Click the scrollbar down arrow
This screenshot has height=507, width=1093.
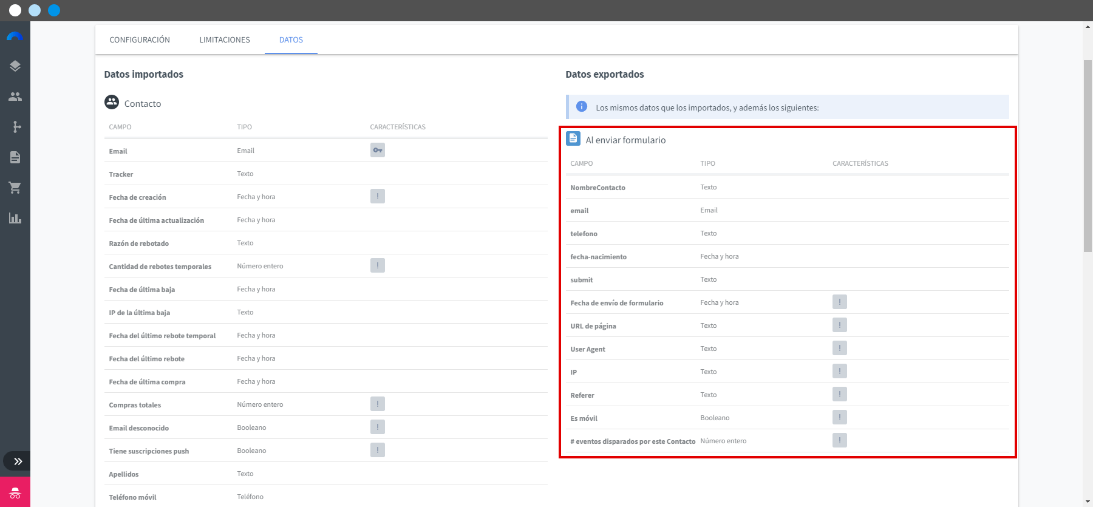tap(1088, 502)
